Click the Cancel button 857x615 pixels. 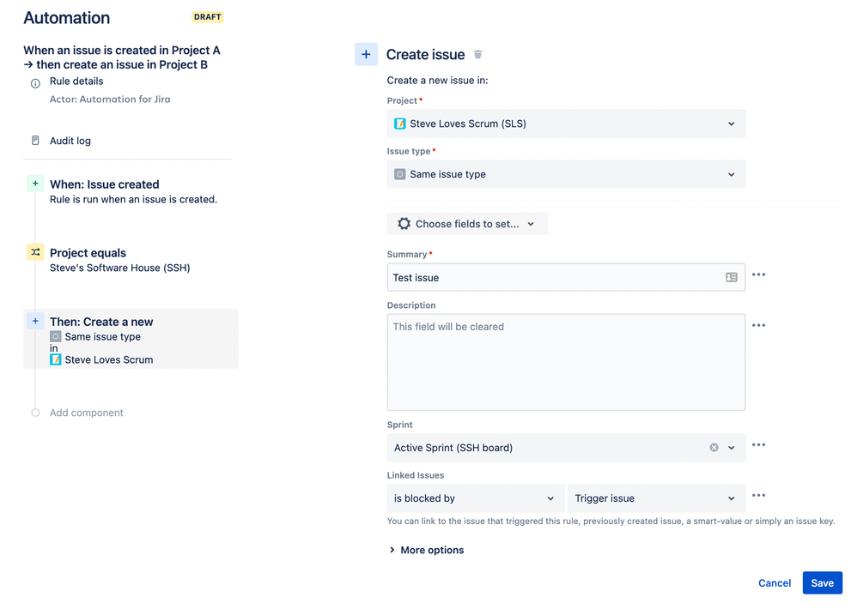click(x=775, y=582)
